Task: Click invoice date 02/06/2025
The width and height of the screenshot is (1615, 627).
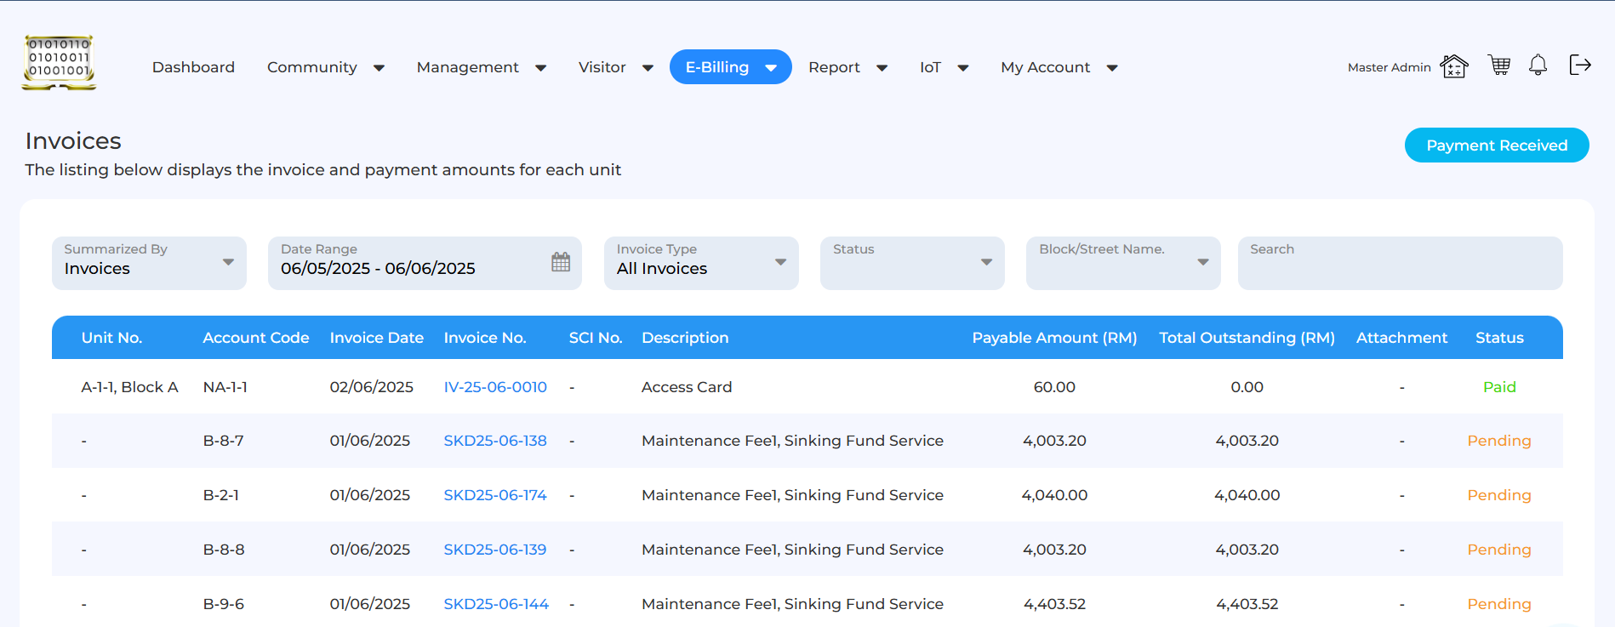Action: click(372, 387)
